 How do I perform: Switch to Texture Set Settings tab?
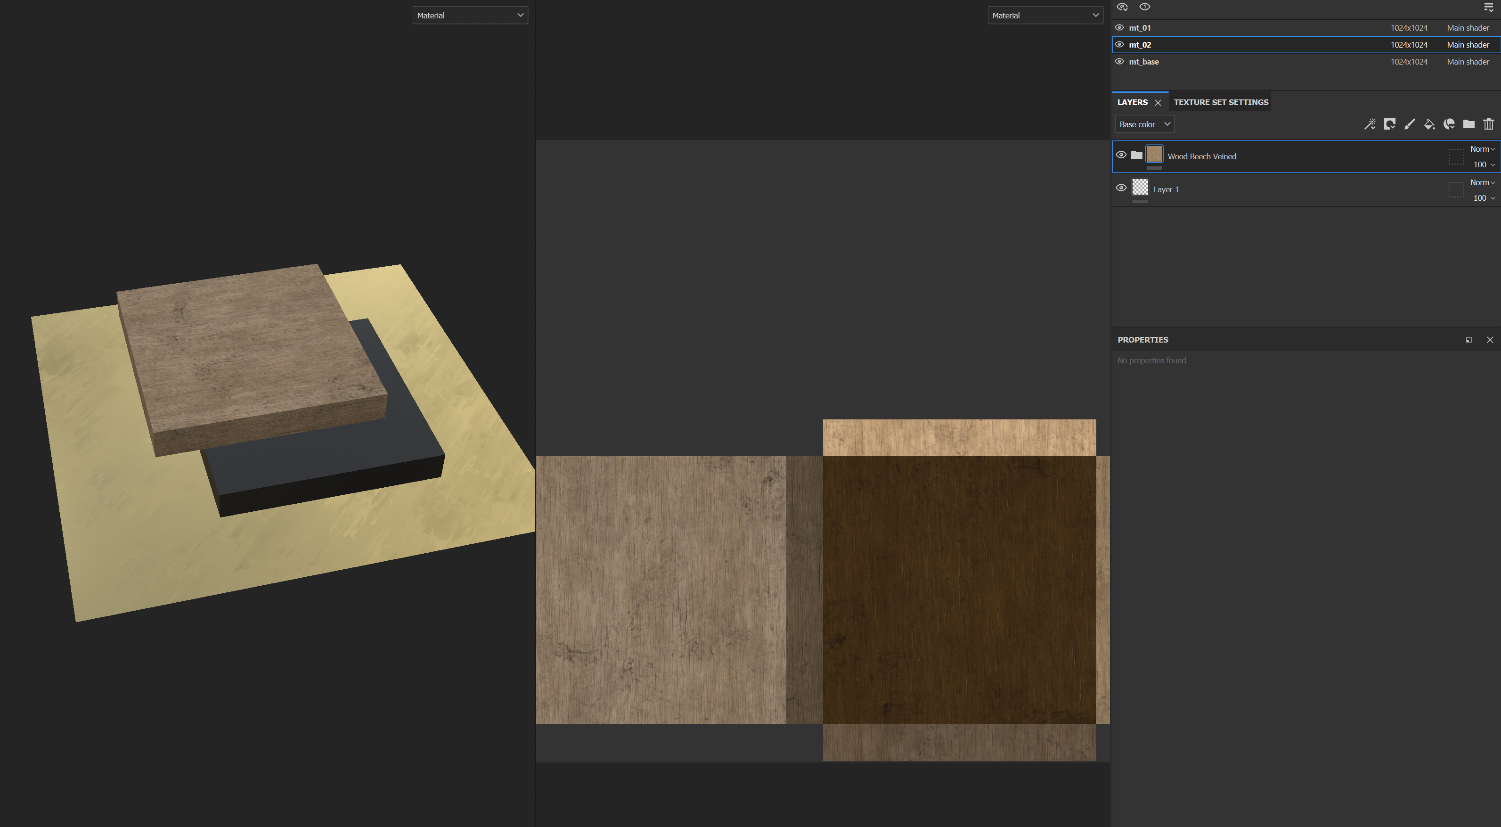point(1220,102)
